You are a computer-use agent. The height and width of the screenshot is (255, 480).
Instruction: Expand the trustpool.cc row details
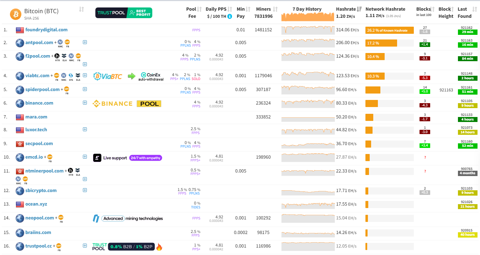click(85, 245)
